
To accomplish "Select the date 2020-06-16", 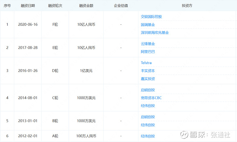I will tap(28, 25).
